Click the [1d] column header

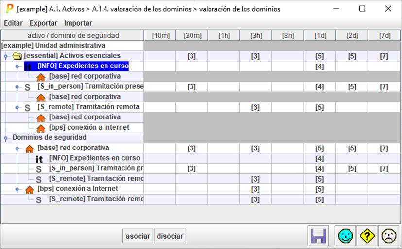(x=319, y=35)
